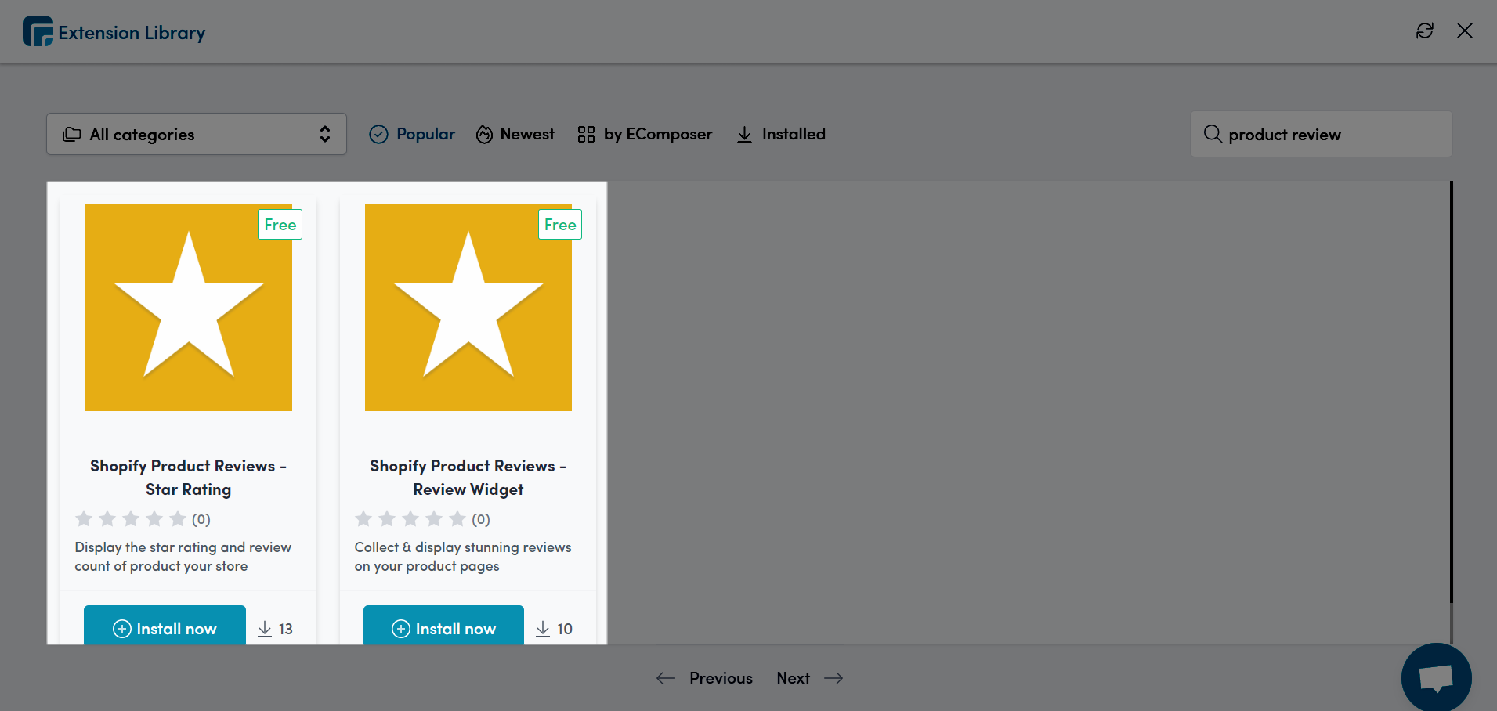Viewport: 1497px width, 711px height.
Task: Open Shopify Product Reviews - Review Widget title
Action: click(468, 478)
